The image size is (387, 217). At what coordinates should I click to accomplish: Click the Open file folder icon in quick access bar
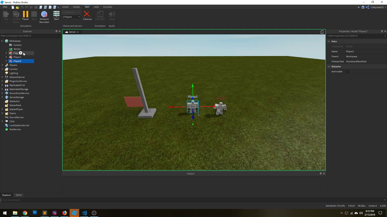[18, 7]
